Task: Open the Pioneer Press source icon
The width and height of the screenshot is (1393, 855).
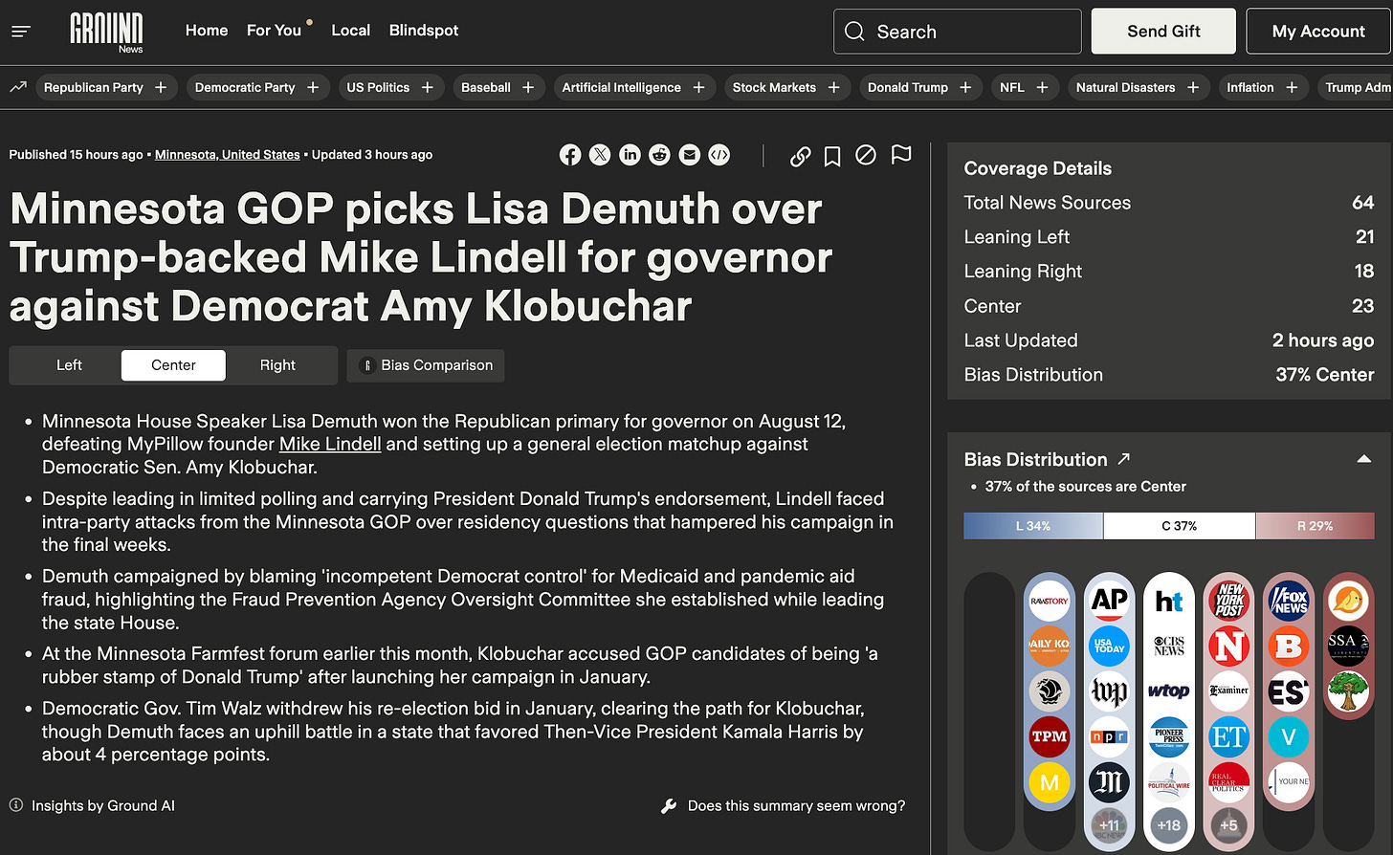Action: pyautogui.click(x=1169, y=736)
